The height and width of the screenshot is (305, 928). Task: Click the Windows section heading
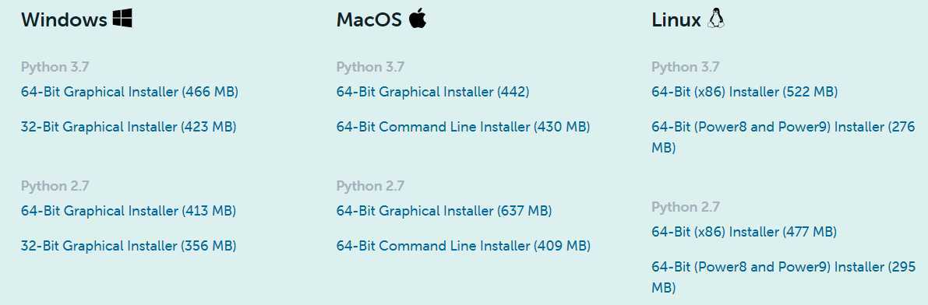[x=64, y=19]
